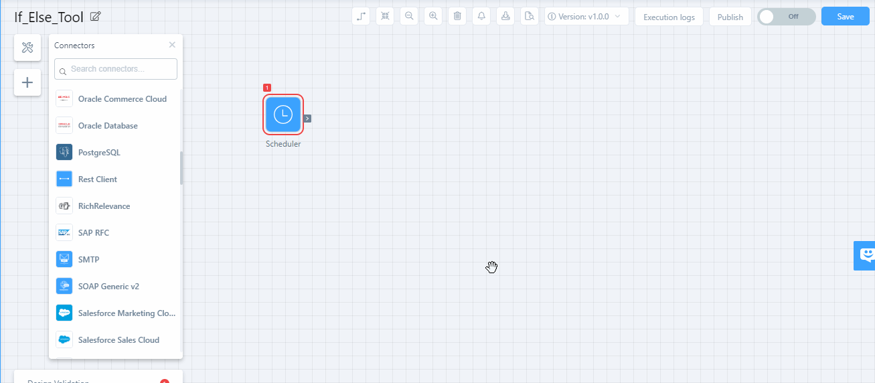Screen dimensions: 875x383
Task: Click the zoom out magnifier icon
Action: tap(409, 17)
